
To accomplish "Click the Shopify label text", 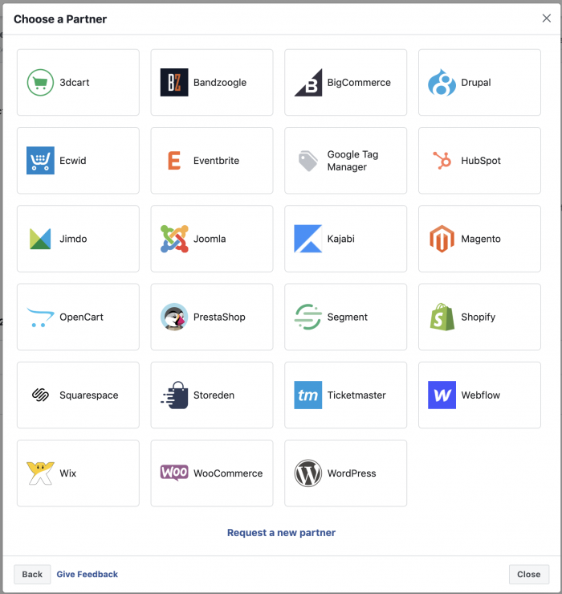I will click(x=478, y=317).
